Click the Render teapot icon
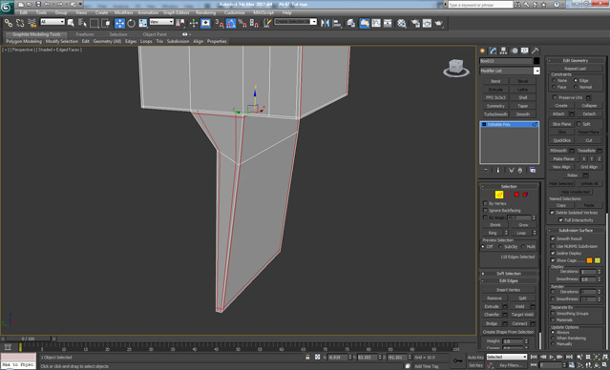 pos(439,23)
